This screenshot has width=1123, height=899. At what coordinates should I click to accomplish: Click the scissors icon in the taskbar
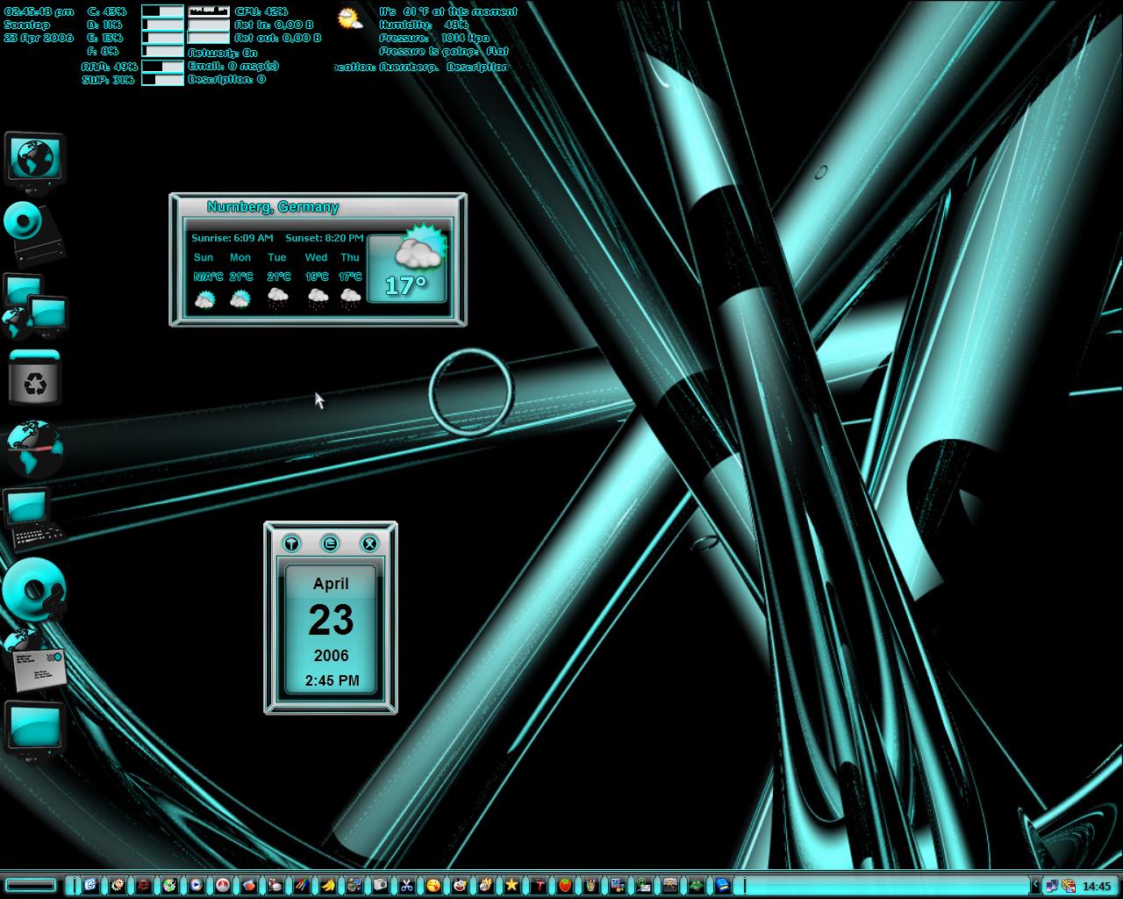coord(406,885)
